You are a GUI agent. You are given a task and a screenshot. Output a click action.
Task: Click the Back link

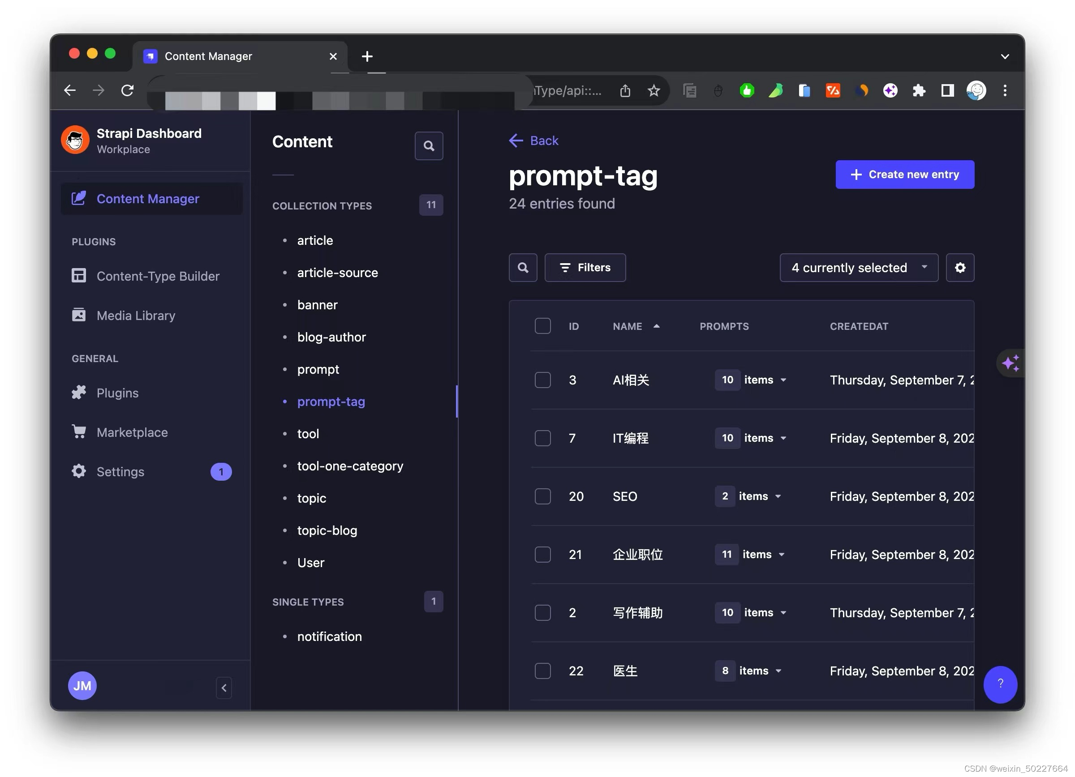click(x=534, y=141)
